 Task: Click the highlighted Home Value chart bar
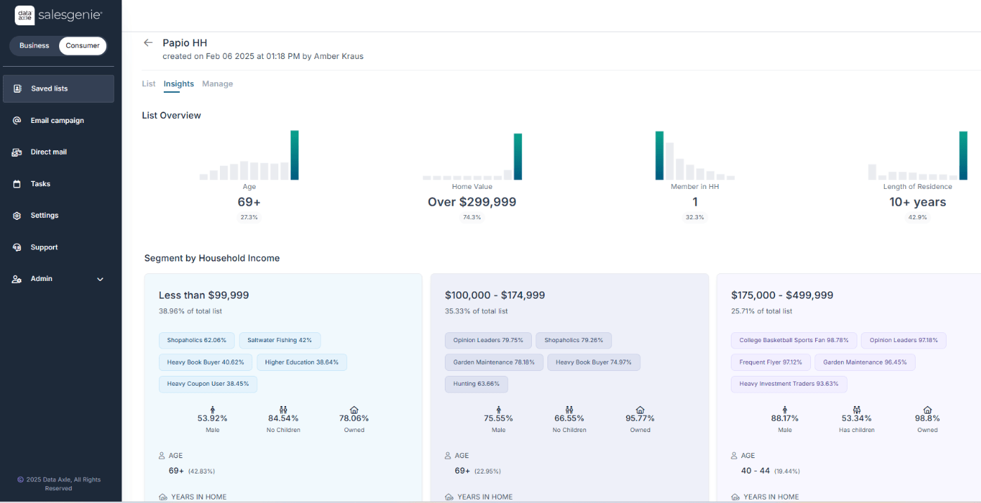click(518, 157)
